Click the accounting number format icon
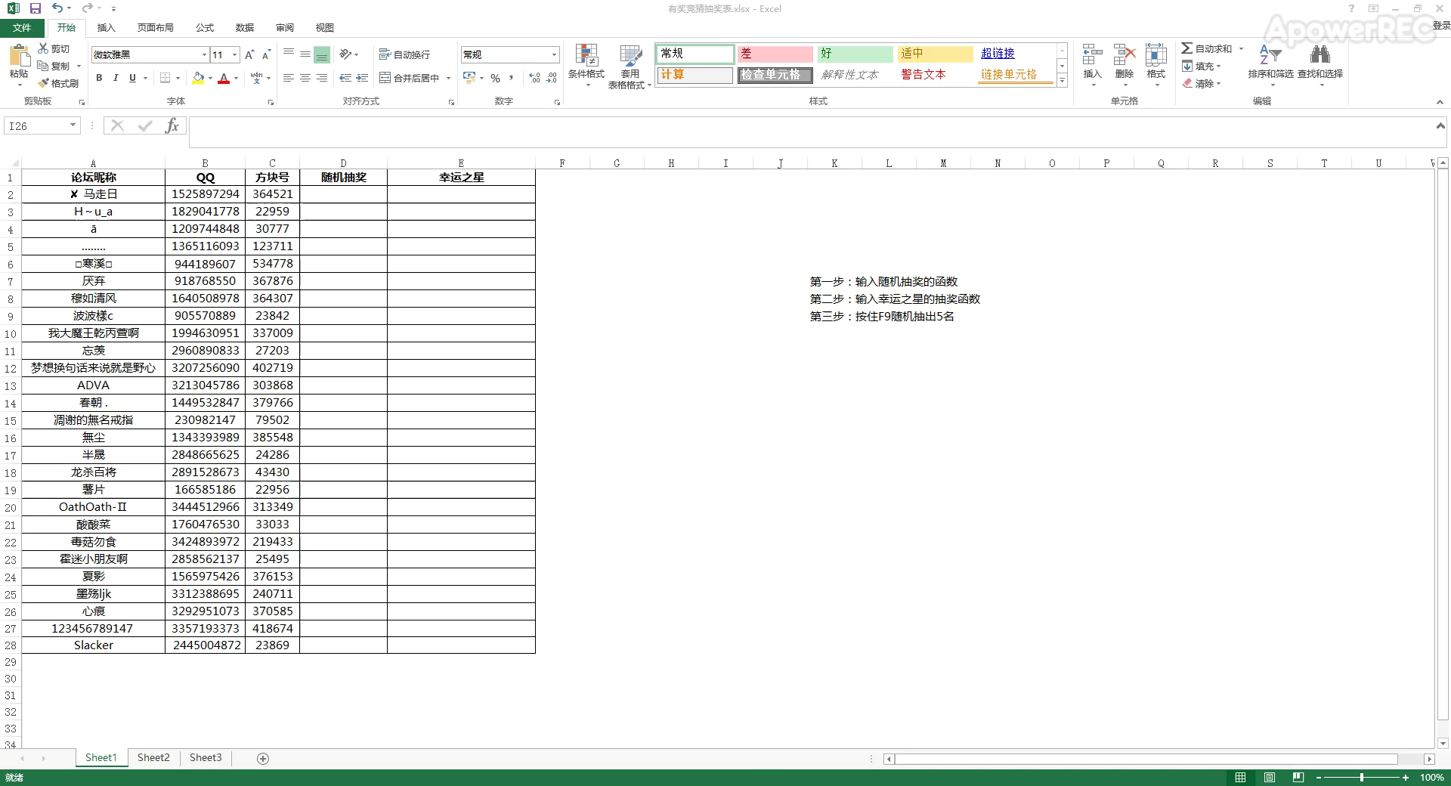Screen dimensions: 1451x786 (469, 78)
